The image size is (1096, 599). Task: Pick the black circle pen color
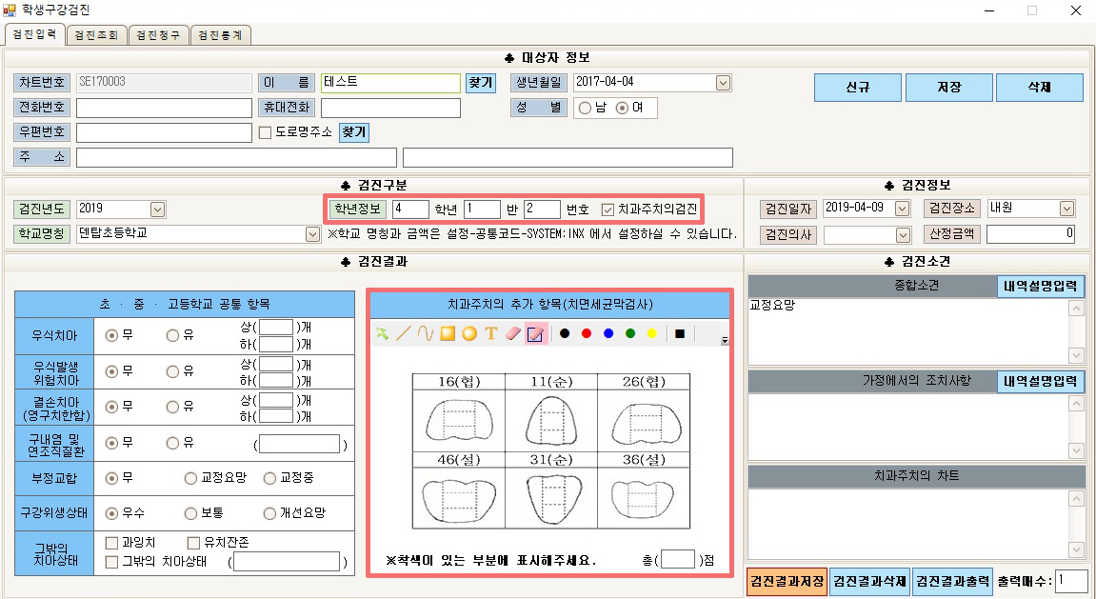[565, 334]
